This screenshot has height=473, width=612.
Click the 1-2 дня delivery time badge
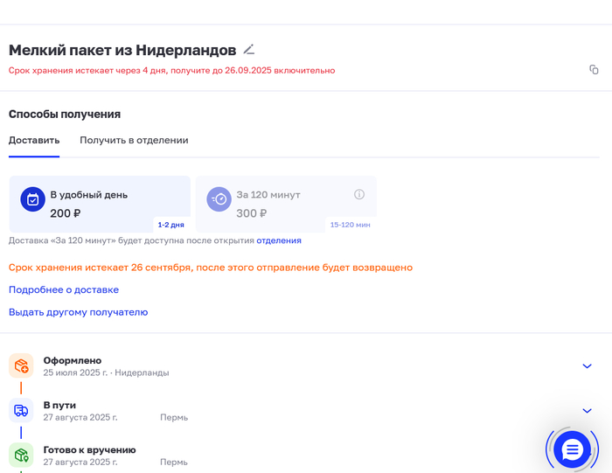click(x=171, y=225)
